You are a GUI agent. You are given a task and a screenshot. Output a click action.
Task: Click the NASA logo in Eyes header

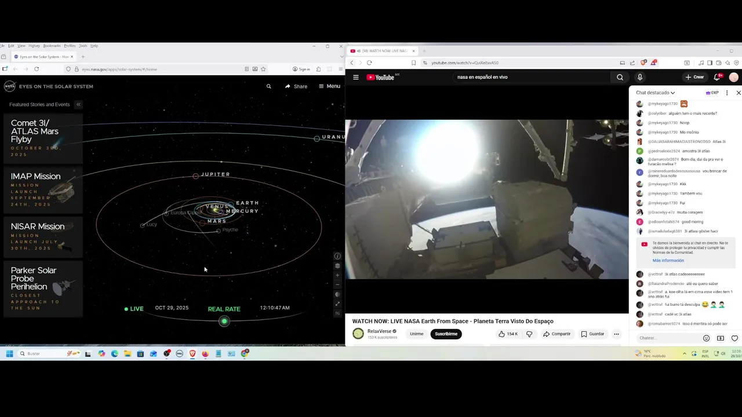10,86
